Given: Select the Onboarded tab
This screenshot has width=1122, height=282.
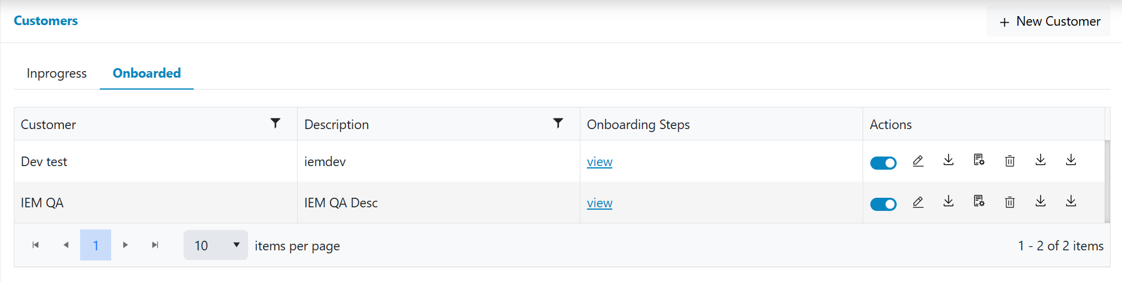Looking at the screenshot, I should [146, 73].
